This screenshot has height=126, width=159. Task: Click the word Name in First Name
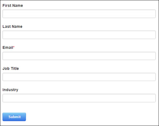point(18,5)
